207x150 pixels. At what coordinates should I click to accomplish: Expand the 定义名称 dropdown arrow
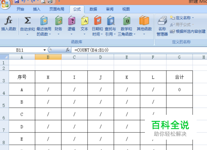point(193,18)
